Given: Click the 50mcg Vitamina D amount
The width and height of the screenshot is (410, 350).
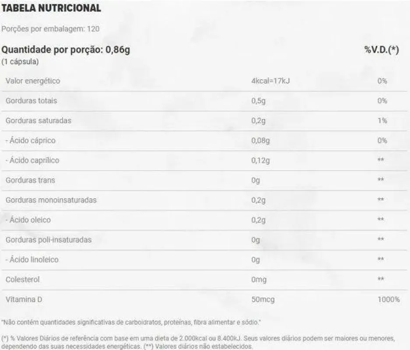Looking at the screenshot, I should click(263, 299).
